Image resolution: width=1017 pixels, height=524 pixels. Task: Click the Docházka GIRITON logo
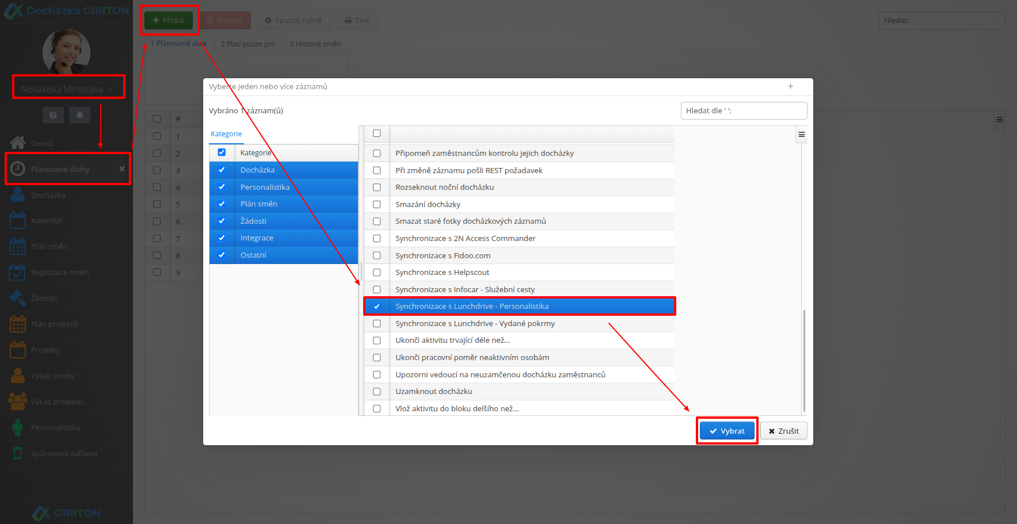66,10
